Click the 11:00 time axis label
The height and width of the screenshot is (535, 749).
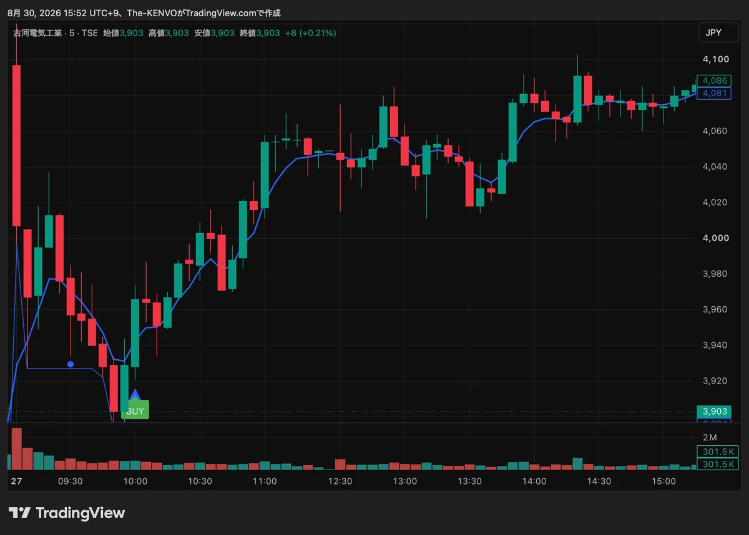(265, 481)
